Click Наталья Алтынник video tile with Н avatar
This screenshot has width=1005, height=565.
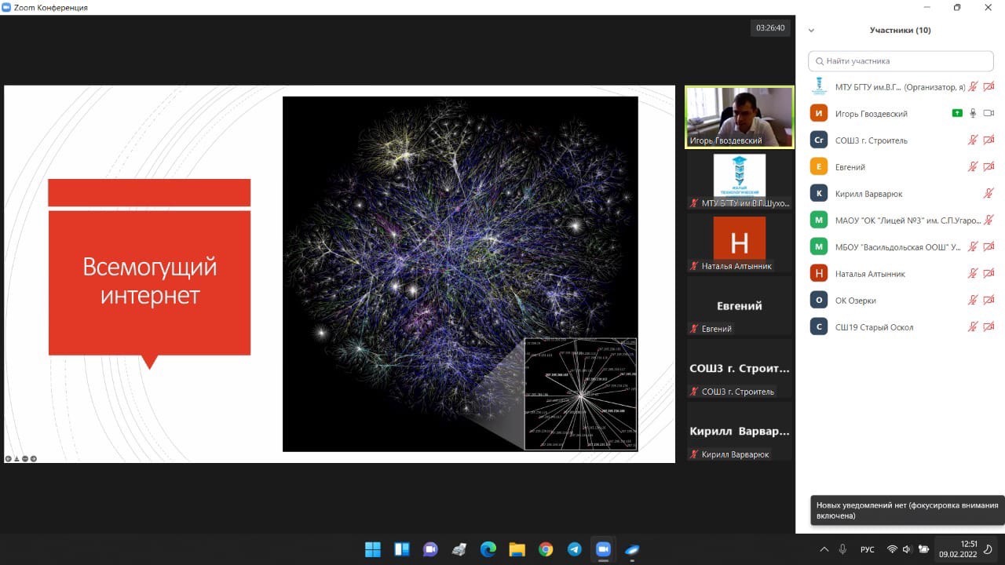(x=740, y=243)
